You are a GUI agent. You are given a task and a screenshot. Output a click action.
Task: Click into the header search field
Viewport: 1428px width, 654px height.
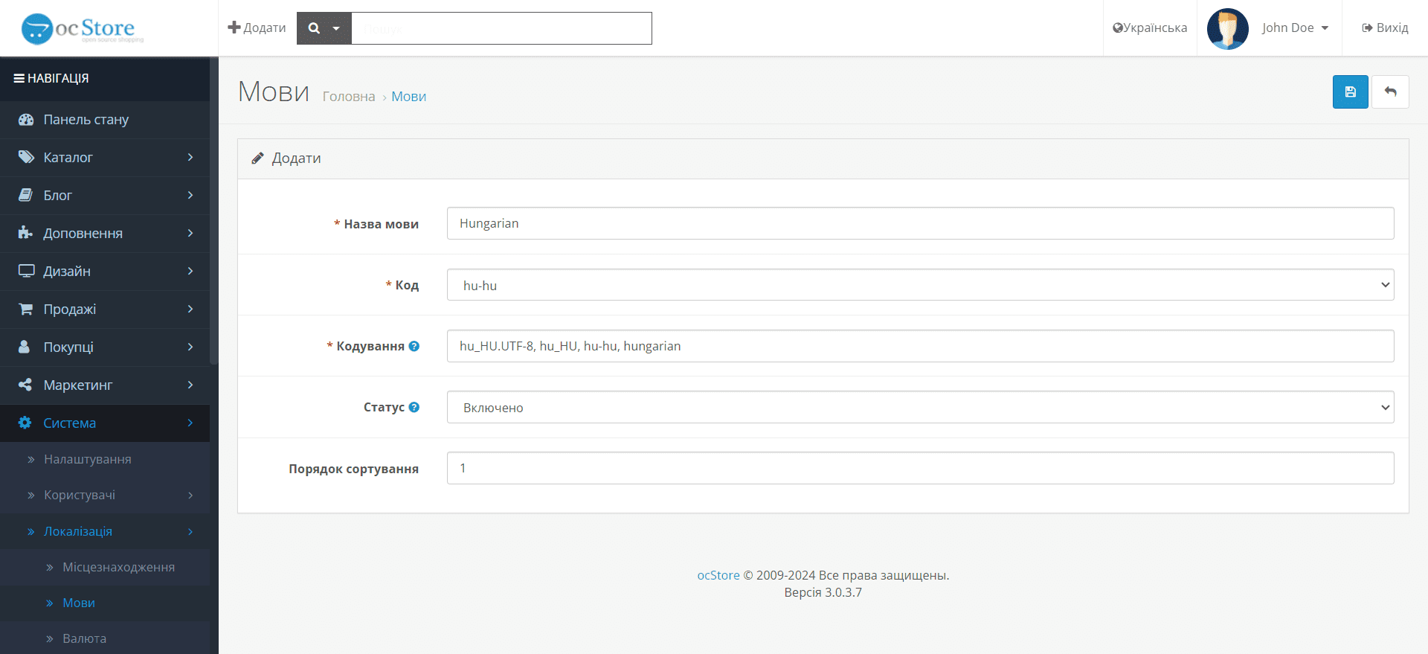coord(501,28)
